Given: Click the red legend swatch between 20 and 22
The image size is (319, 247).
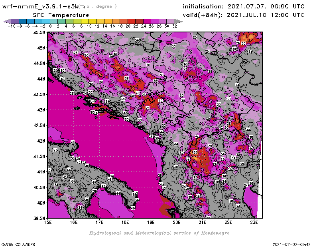Looking at the screenshot, I should (132, 21).
